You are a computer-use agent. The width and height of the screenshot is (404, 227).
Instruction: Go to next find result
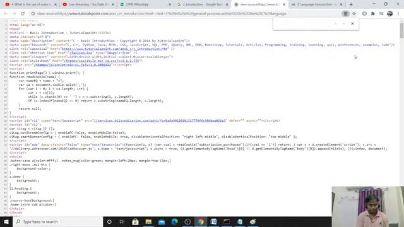pyautogui.click(x=344, y=24)
